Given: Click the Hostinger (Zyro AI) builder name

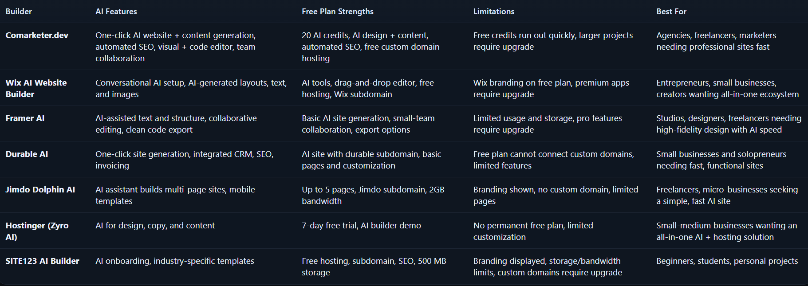Looking at the screenshot, I should click(37, 231).
